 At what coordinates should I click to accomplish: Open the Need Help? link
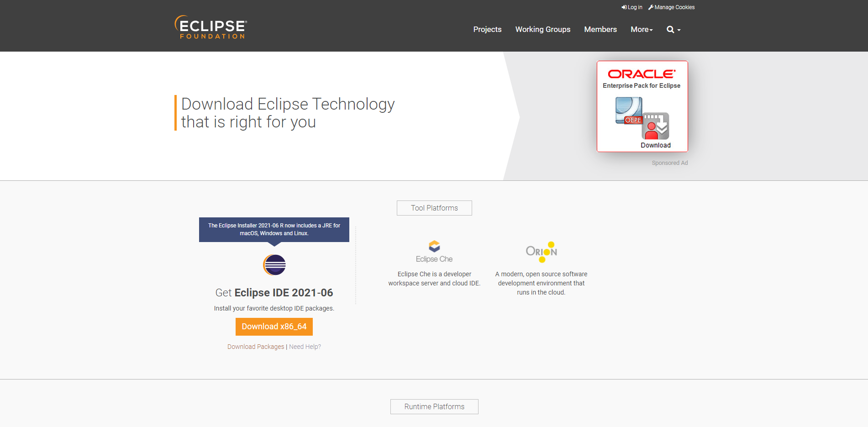point(305,347)
